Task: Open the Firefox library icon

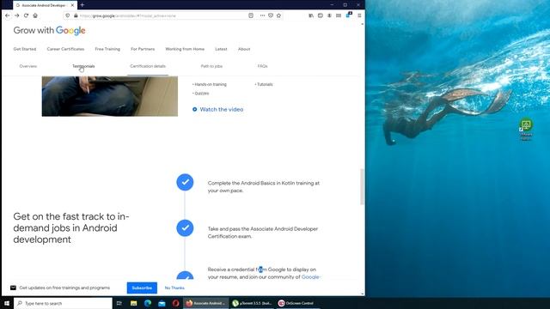Action: point(311,15)
